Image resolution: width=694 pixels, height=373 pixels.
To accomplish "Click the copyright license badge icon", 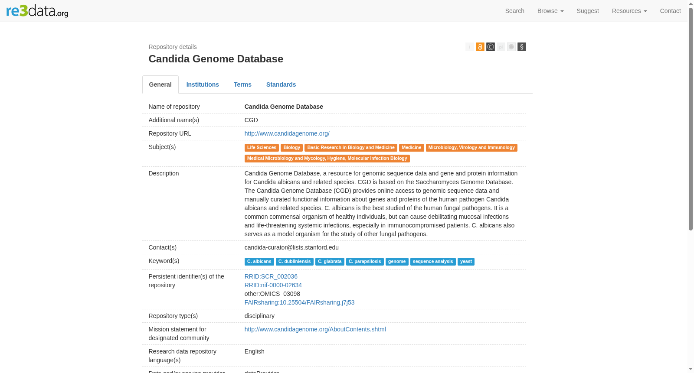I will 490,47.
